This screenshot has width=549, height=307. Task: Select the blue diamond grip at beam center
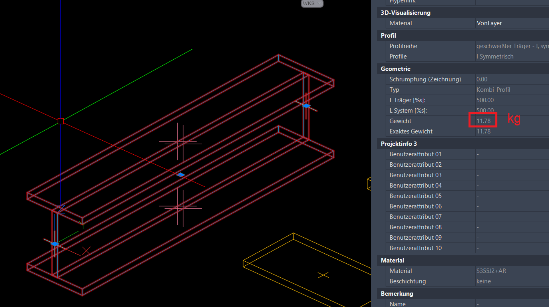[180, 174]
